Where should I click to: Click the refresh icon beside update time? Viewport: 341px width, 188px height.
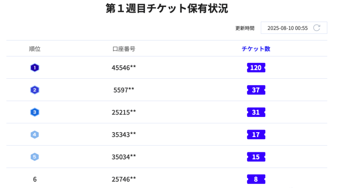(x=317, y=28)
